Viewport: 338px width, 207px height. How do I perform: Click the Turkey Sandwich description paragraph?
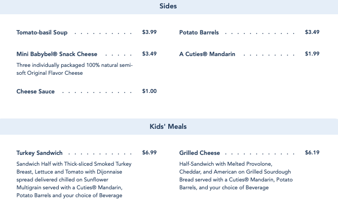point(74,179)
